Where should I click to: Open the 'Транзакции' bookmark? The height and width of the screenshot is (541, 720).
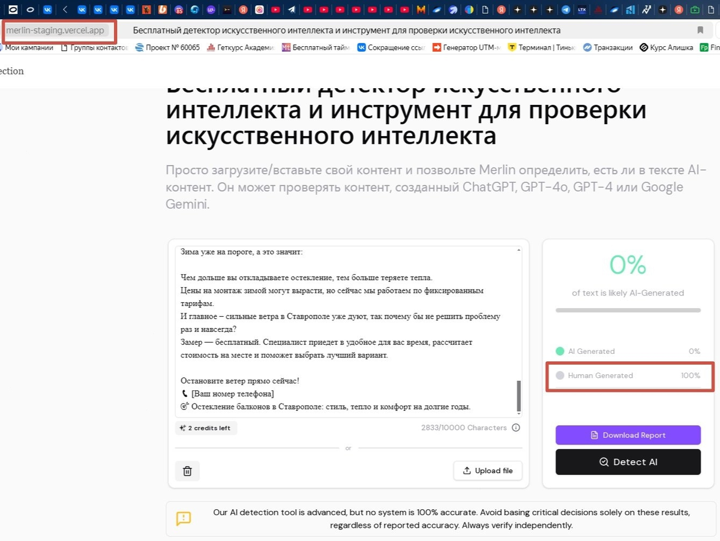click(x=607, y=47)
